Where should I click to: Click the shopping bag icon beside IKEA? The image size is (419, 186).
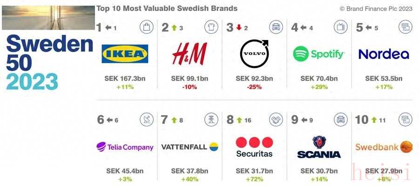(x=147, y=27)
